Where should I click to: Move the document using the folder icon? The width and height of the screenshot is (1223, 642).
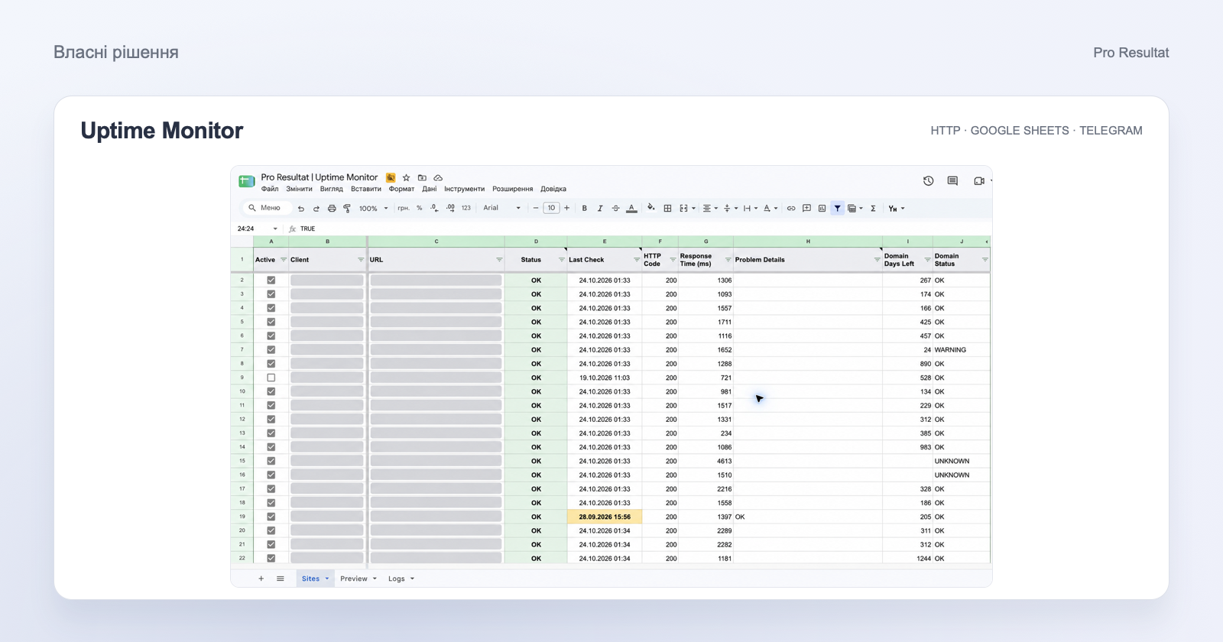pos(422,178)
